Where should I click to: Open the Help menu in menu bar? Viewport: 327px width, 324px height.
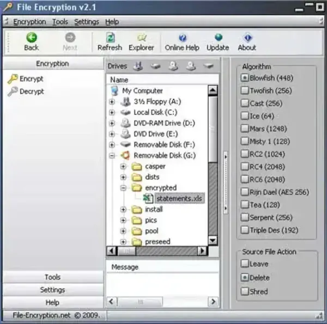(x=112, y=22)
